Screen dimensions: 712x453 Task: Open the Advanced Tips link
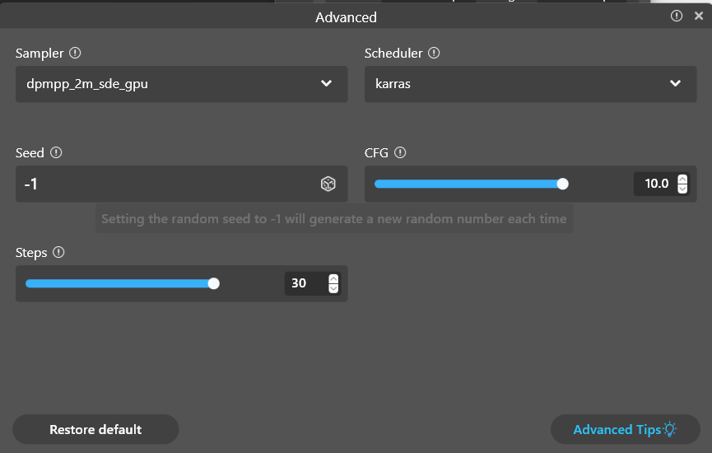pyautogui.click(x=617, y=429)
